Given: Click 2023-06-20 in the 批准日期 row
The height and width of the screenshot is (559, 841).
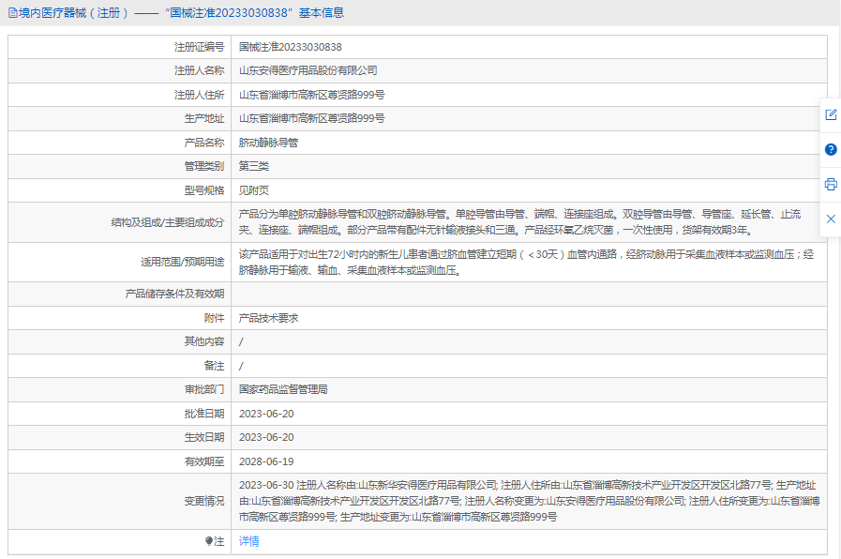Looking at the screenshot, I should [x=266, y=414].
